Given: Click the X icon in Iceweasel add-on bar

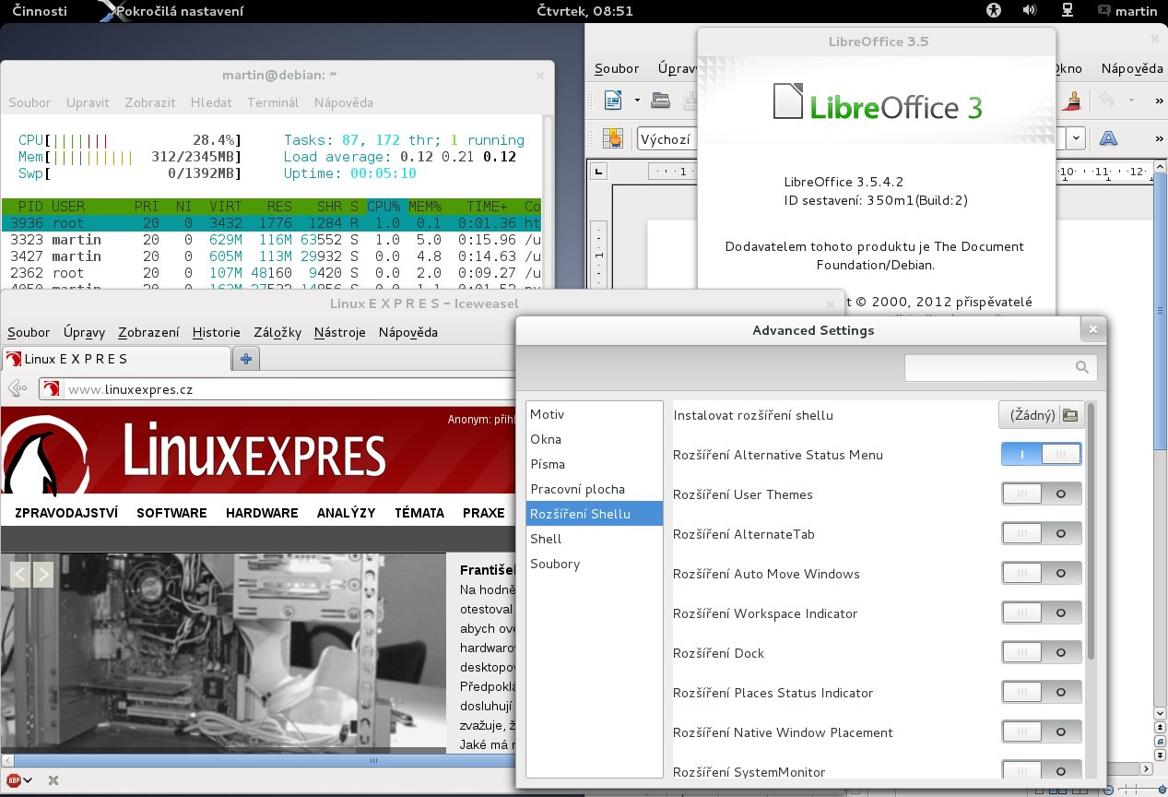Looking at the screenshot, I should 53,780.
